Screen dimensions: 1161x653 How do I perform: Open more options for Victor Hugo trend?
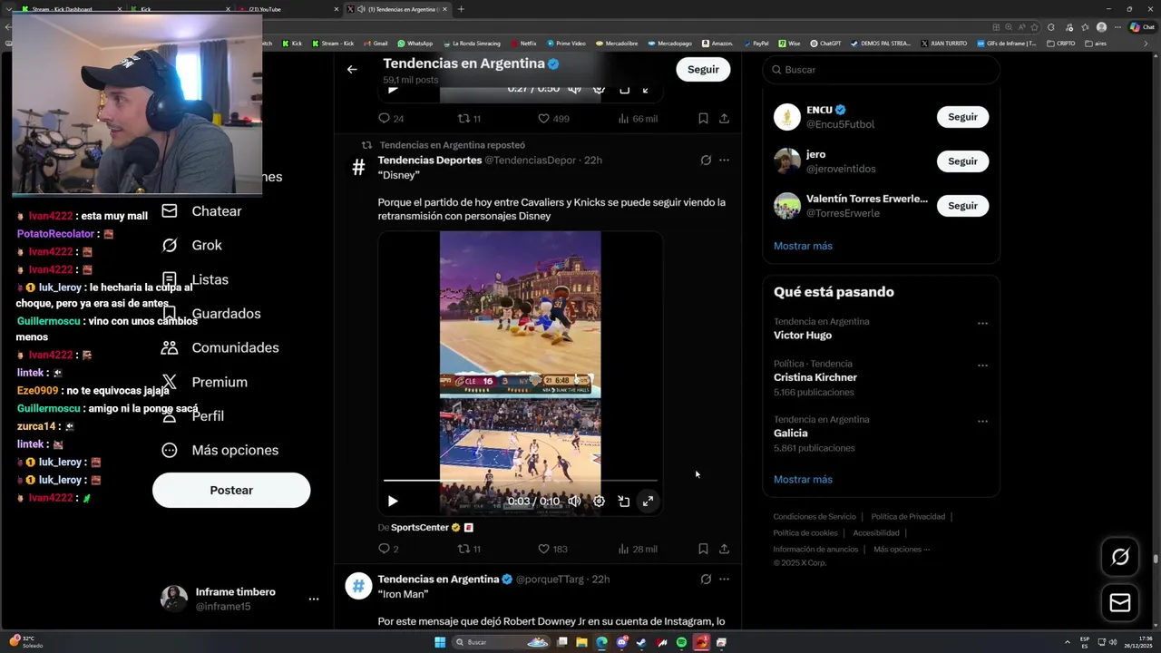click(982, 323)
